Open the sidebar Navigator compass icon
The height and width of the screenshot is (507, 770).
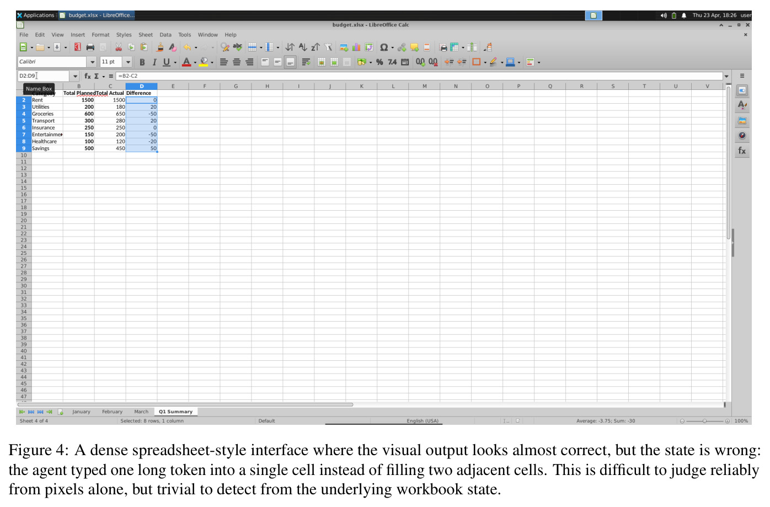click(742, 136)
